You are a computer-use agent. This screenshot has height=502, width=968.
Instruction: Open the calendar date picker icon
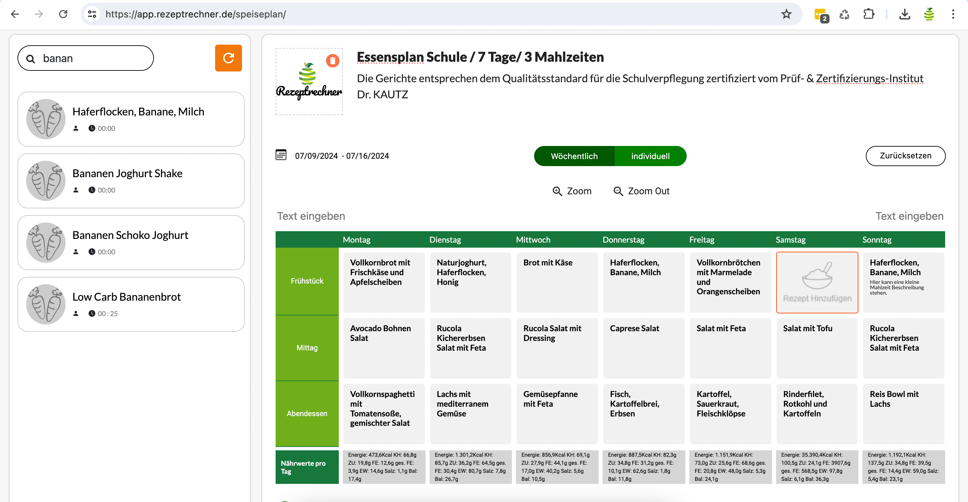[281, 155]
